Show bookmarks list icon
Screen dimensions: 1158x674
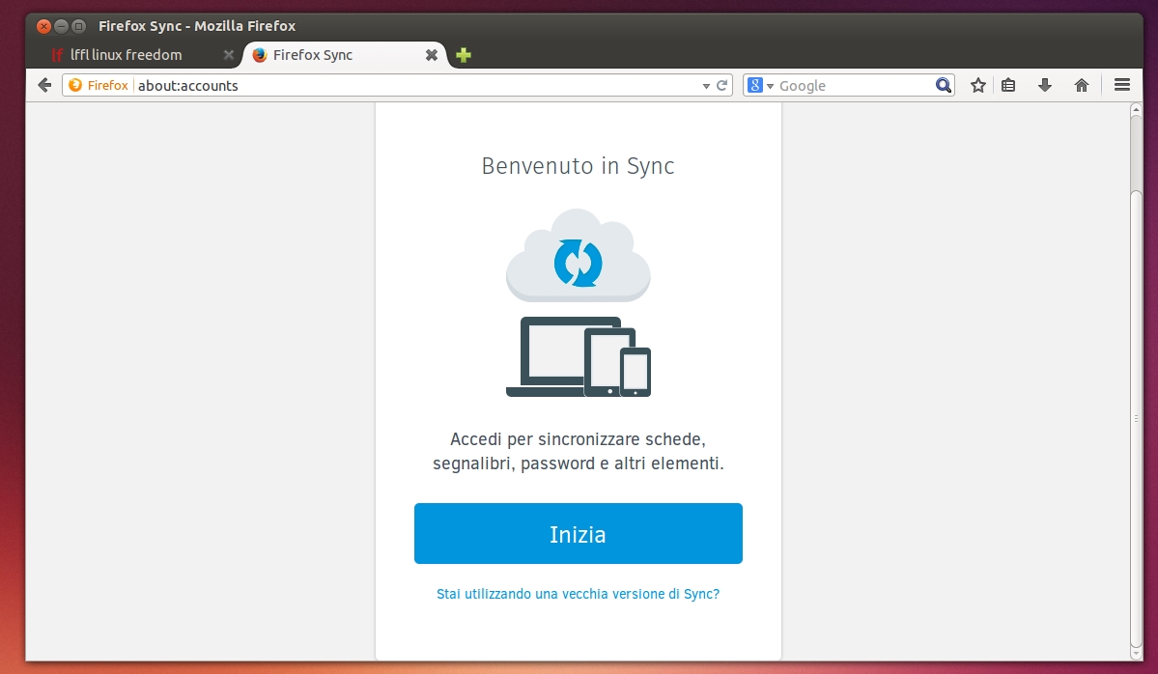point(1008,86)
